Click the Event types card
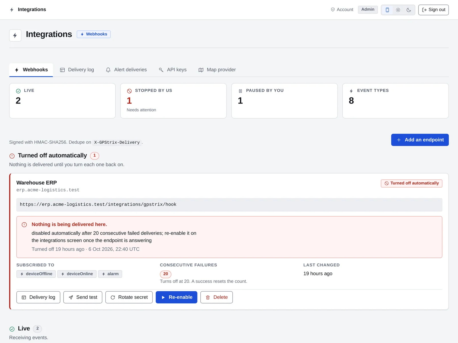 point(396,101)
